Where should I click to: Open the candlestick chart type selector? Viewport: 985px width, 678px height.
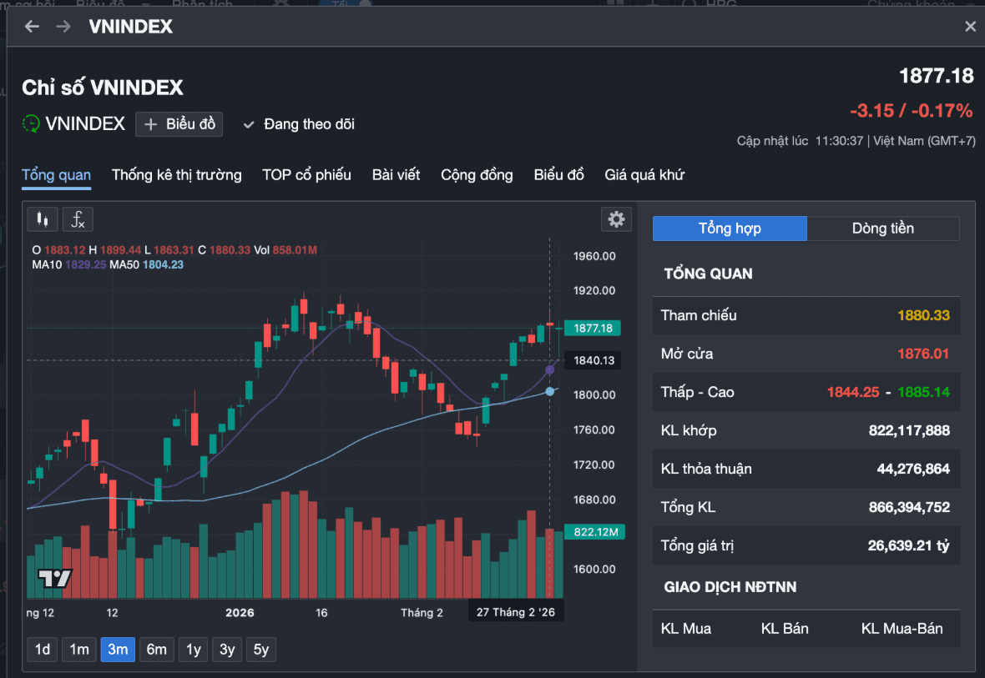(43, 219)
